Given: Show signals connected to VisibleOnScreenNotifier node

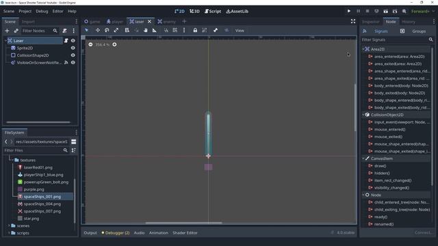Looking at the screenshot, I should [x=66, y=63].
